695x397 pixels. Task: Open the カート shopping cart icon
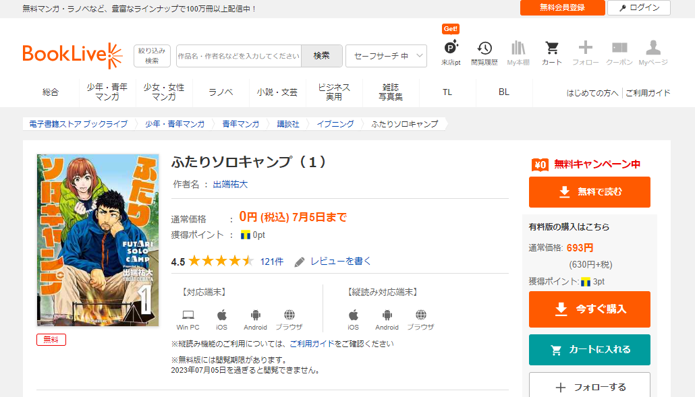551,49
